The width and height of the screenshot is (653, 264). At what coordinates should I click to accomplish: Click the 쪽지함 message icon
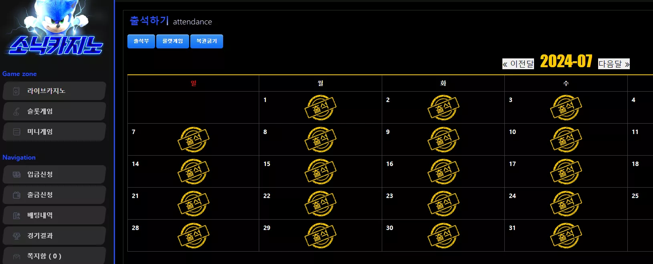[16, 256]
